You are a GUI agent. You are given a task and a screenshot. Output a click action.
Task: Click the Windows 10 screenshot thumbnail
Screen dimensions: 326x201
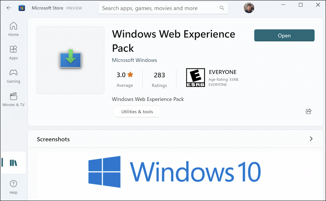coord(174,172)
